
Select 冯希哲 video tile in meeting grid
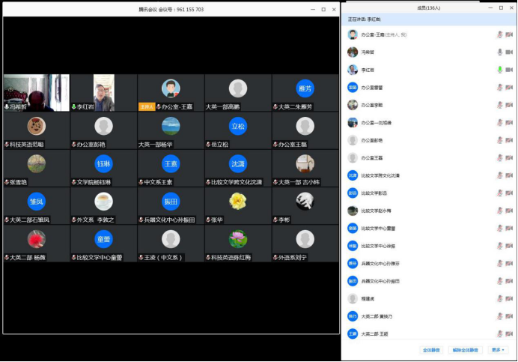[x=36, y=91]
